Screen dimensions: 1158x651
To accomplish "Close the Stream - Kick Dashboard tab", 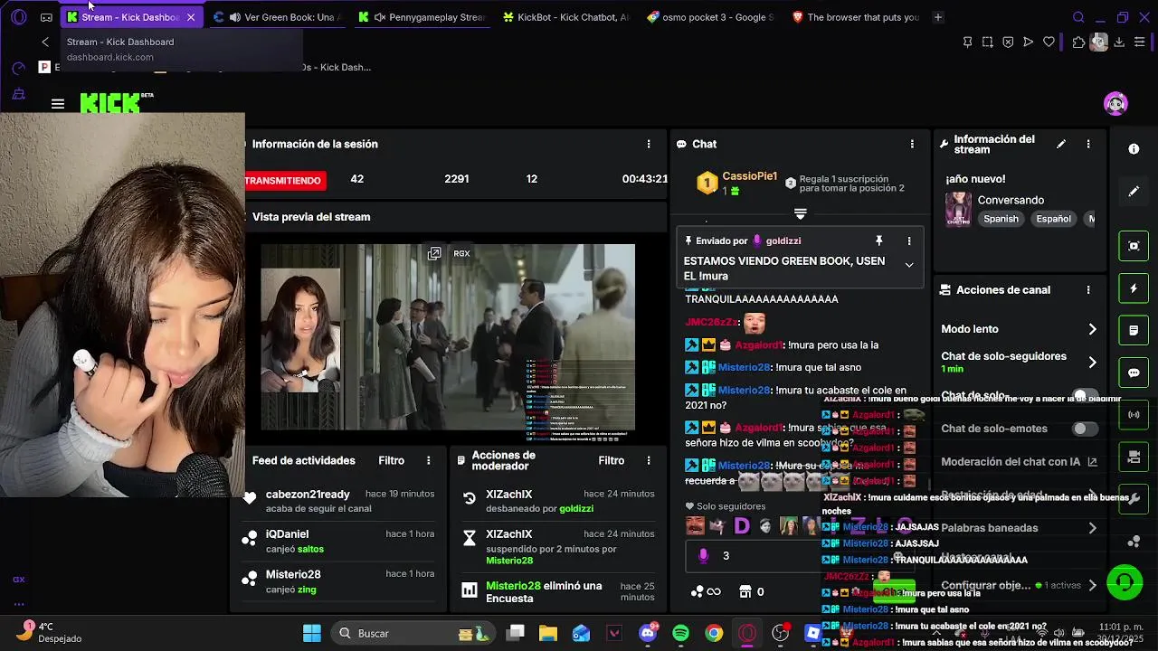I will [x=191, y=17].
